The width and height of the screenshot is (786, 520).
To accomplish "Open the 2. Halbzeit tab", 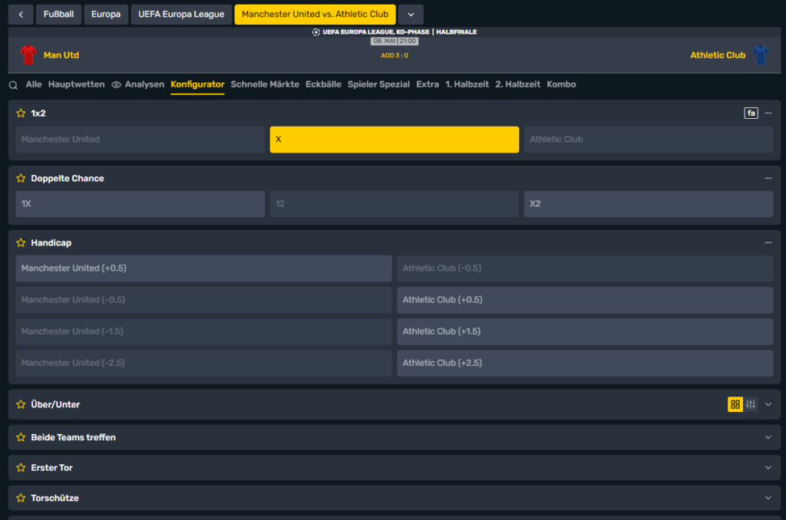I will [x=518, y=84].
